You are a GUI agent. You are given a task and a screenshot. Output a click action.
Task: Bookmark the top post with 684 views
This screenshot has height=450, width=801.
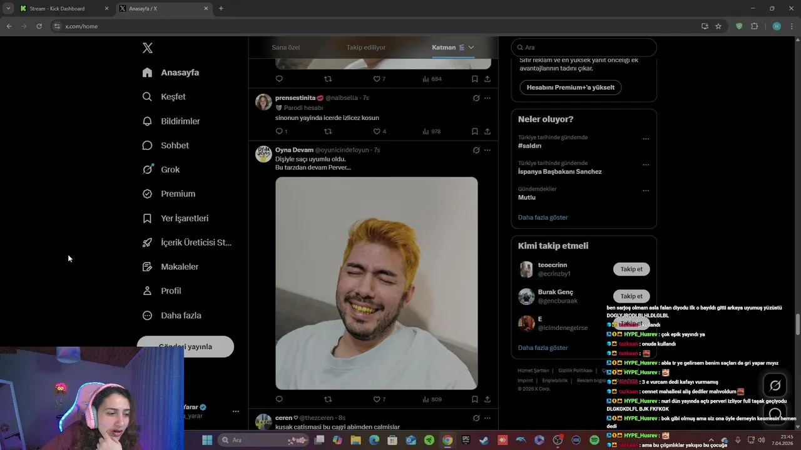[475, 79]
